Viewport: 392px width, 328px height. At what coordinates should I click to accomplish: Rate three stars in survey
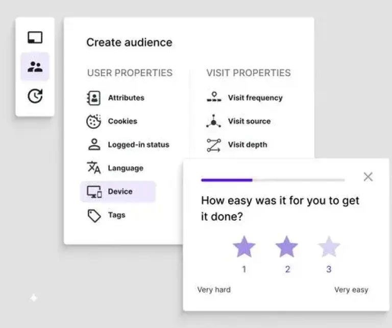329,247
